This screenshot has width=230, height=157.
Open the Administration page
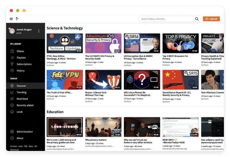coord(25,131)
